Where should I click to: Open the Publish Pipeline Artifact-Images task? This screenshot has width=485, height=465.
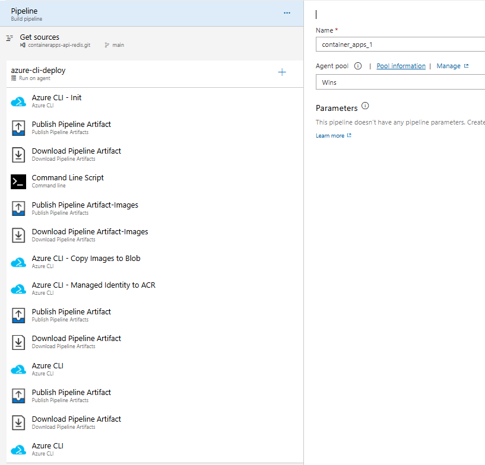[x=155, y=208]
